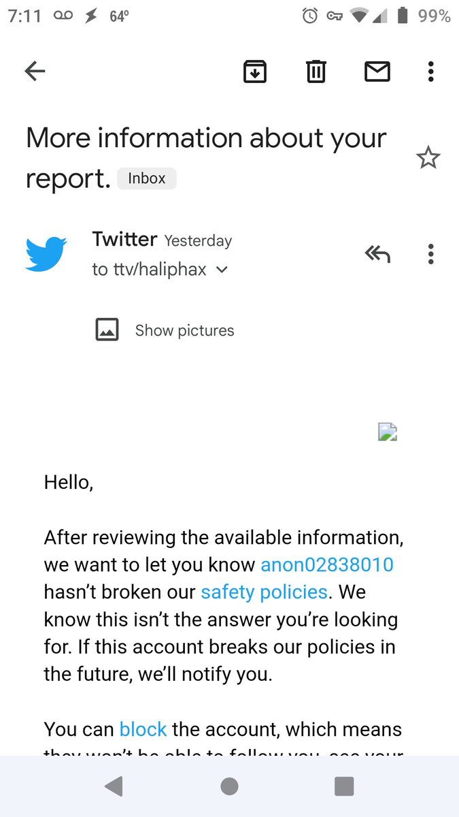Follow the block link

(143, 729)
